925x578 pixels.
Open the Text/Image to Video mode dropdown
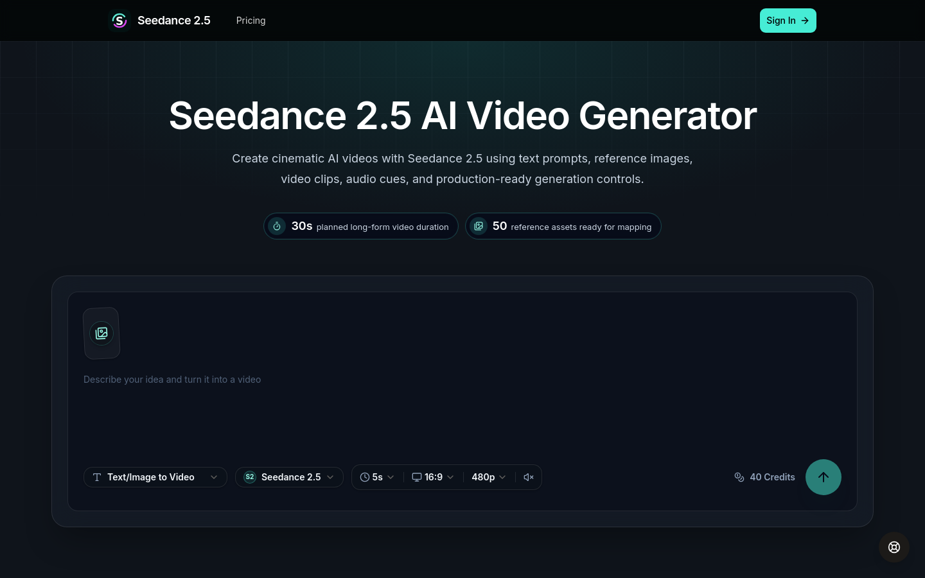[x=155, y=477]
